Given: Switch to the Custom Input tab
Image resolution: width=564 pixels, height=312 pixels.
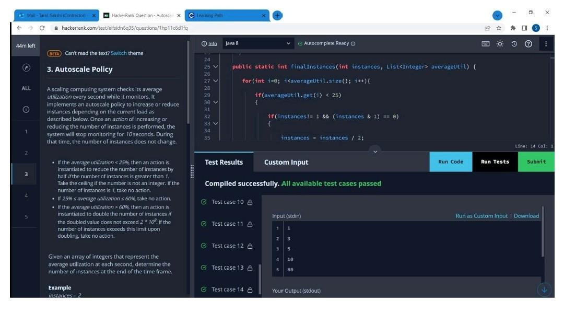Looking at the screenshot, I should [x=286, y=162].
